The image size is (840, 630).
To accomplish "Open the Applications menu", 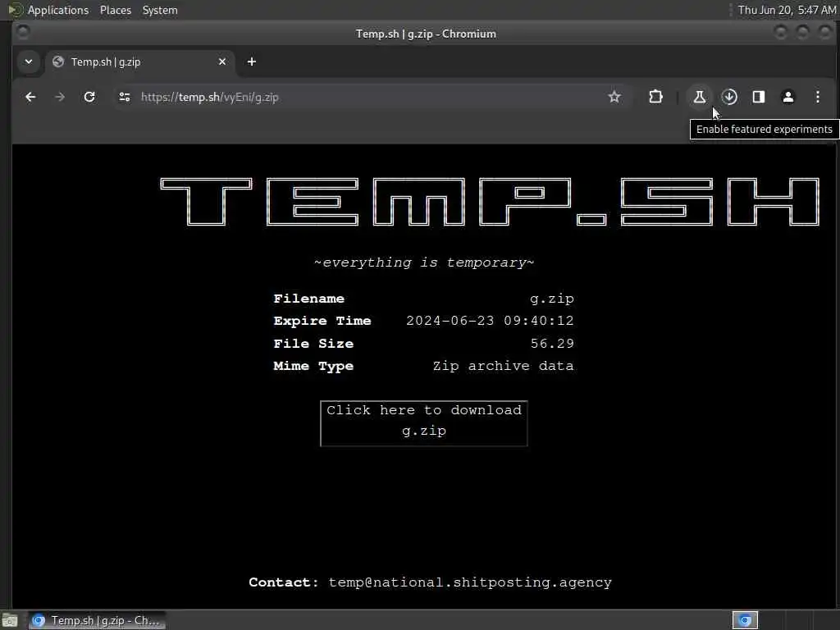I will [58, 10].
